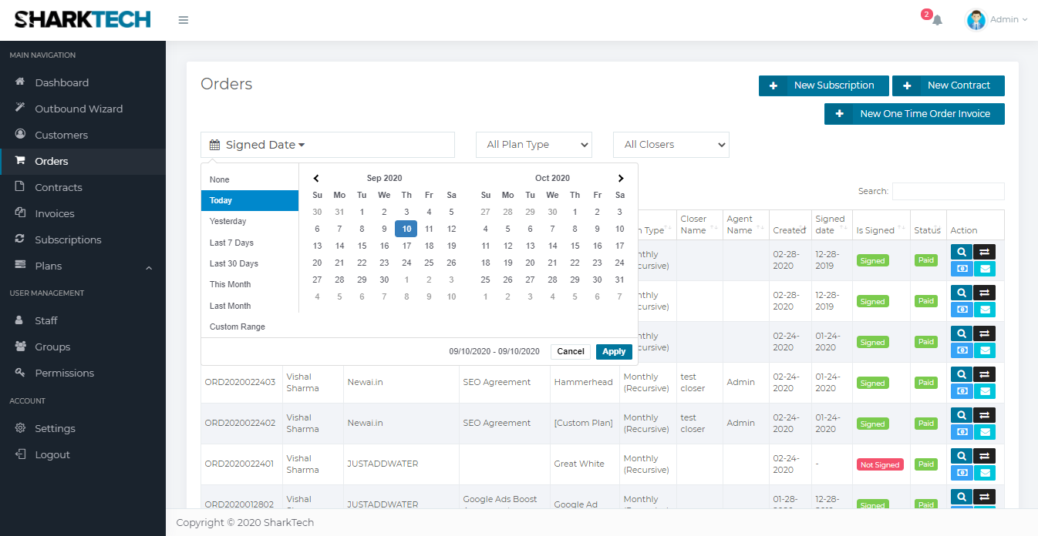
Task: Open the Admin user menu
Action: (x=997, y=20)
